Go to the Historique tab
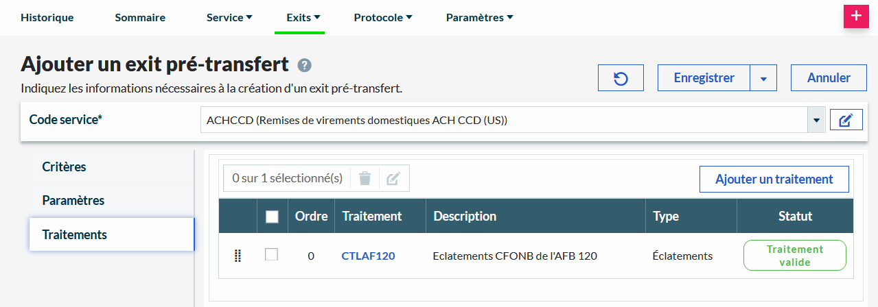The image size is (878, 307). point(47,18)
